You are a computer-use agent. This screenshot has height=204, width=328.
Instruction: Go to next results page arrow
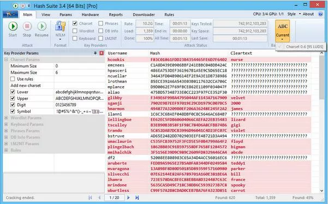click(x=128, y=197)
